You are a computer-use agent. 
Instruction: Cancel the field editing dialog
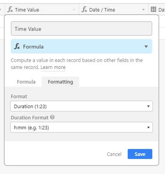[x=114, y=154]
